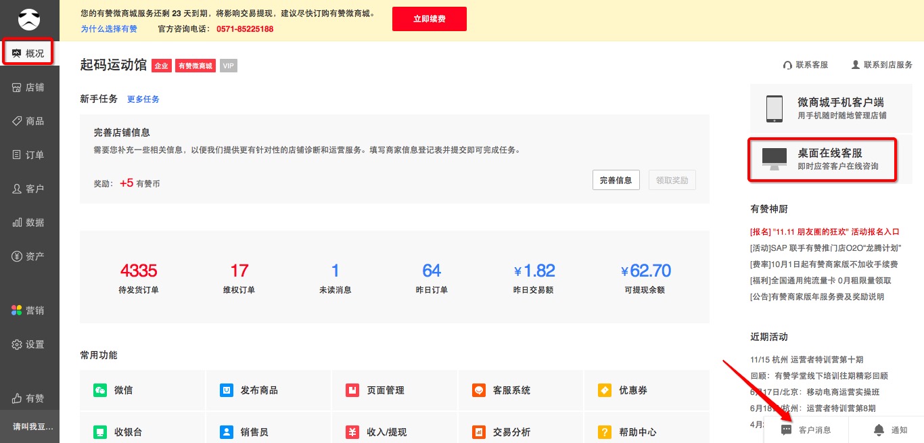924x443 pixels.
Task: Click the 64 昨日订单 stat
Action: coord(432,278)
